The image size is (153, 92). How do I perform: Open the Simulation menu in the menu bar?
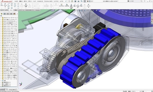tap(40, 1)
